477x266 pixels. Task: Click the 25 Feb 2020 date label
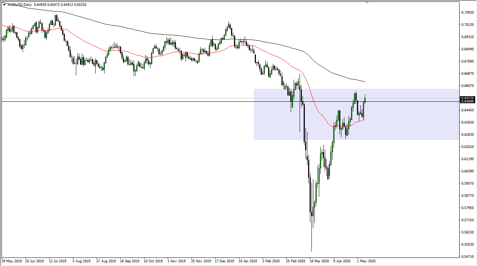pyautogui.click(x=295, y=261)
